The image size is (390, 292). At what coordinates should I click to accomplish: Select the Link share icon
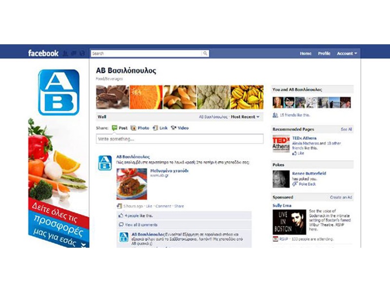tap(155, 128)
